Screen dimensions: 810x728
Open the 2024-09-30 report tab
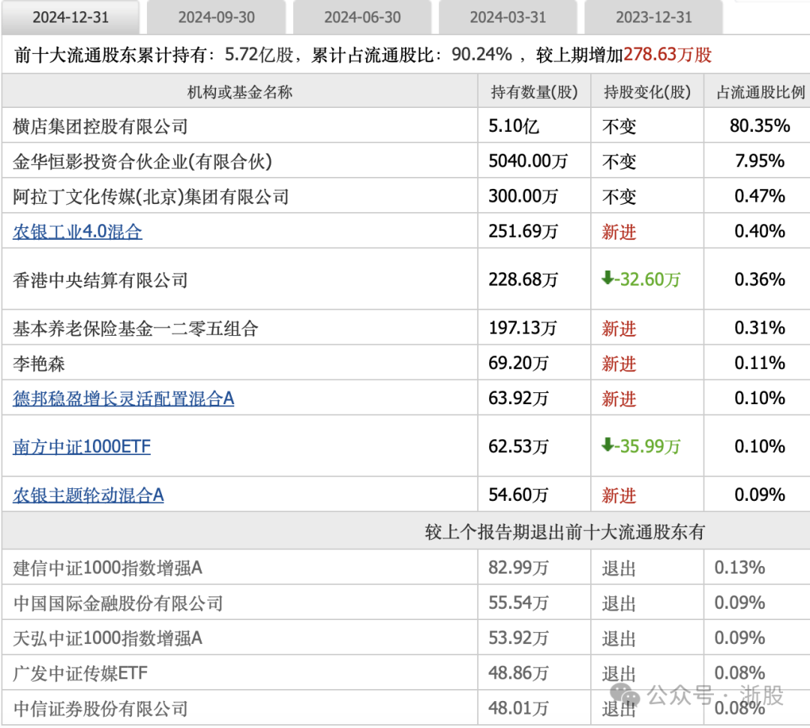217,17
